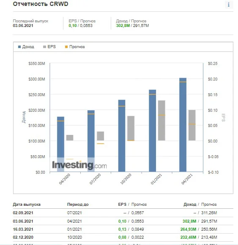This screenshot has width=238, height=245.
Task: Click the blue revenue bar for 04/2020
Action: click(x=60, y=144)
